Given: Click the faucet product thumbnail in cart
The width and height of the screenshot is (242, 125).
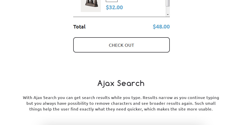Looking at the screenshot, I should (91, 5).
